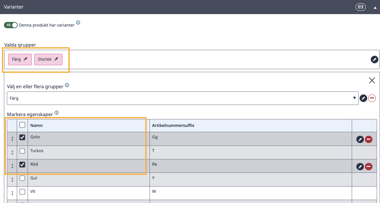Show info for 'Välj en eller flera grupper'

point(67,85)
